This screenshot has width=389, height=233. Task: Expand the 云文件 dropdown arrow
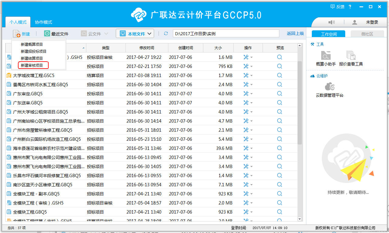[x=106, y=34]
